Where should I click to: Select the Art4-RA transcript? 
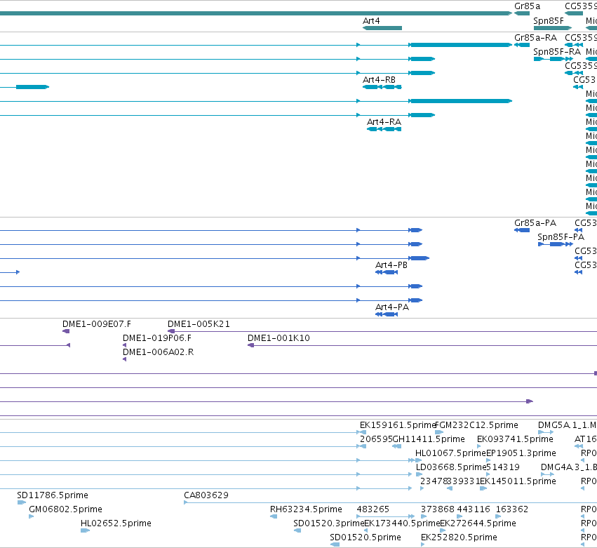[384, 129]
